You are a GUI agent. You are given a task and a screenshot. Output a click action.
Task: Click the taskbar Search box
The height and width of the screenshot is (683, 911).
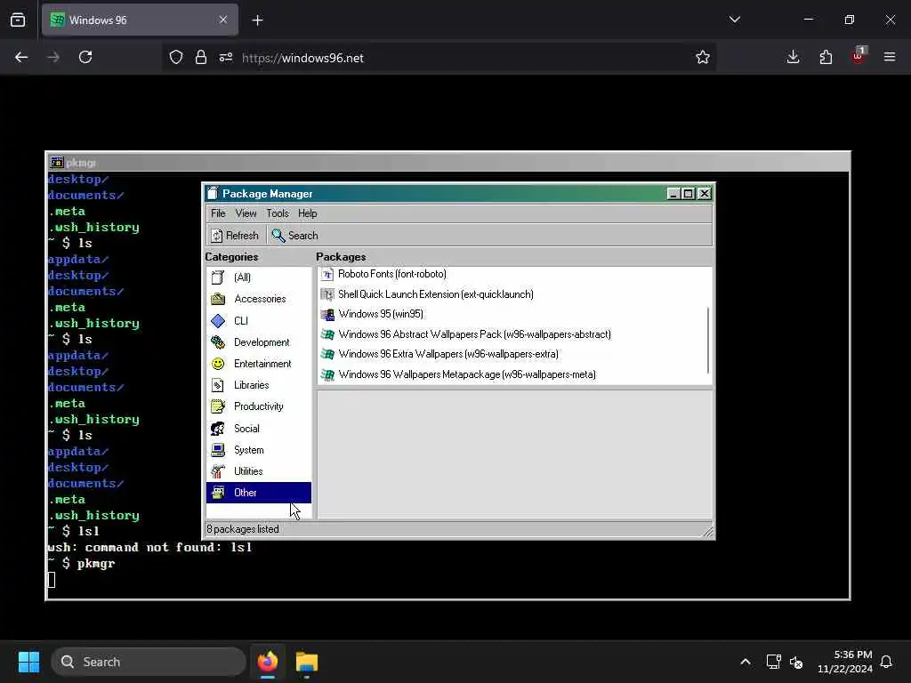click(149, 662)
